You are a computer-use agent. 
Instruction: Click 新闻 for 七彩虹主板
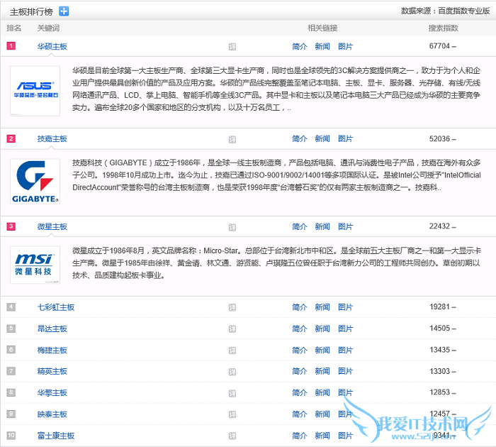322,307
